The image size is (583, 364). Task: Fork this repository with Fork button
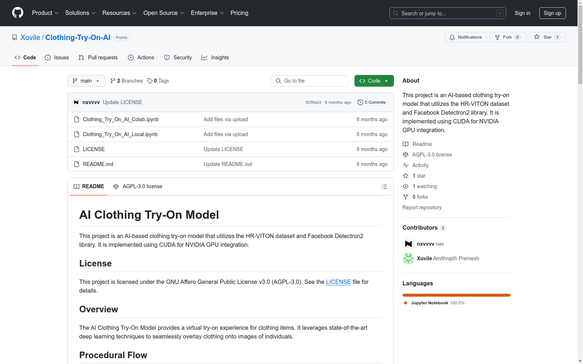[508, 37]
